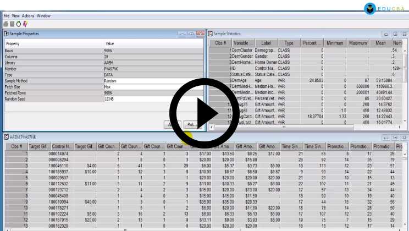Screen dimensions: 409x231
Task: Maximize the Sample Properties window
Action: pyautogui.click(x=190, y=34)
